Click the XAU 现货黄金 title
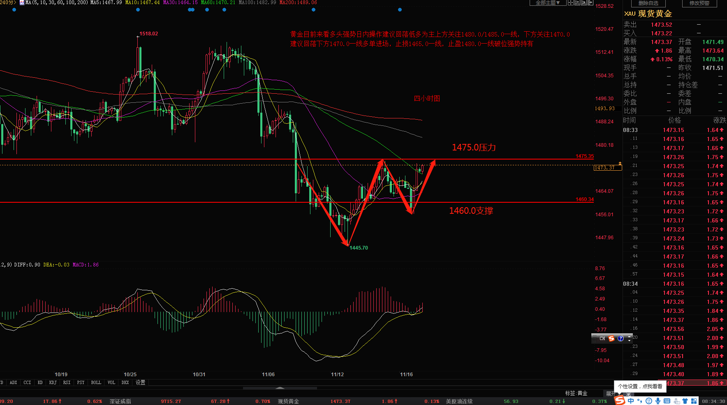Screen dimensions: 727x405 (x=648, y=14)
